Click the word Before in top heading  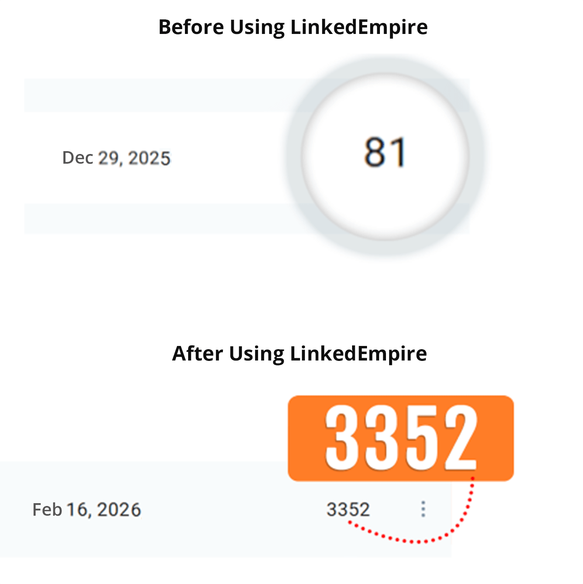[191, 27]
